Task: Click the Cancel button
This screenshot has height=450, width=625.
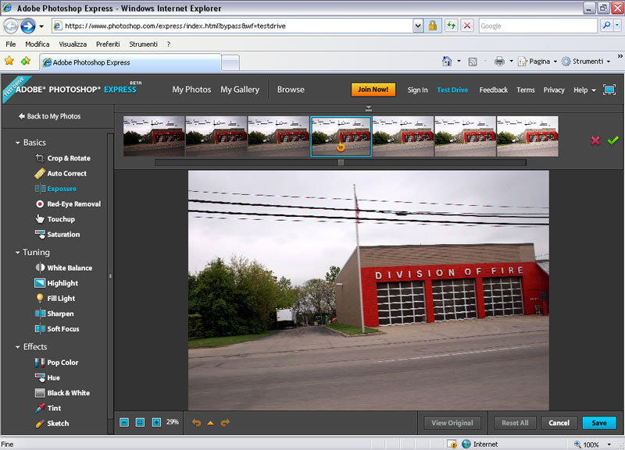Action: coord(559,423)
